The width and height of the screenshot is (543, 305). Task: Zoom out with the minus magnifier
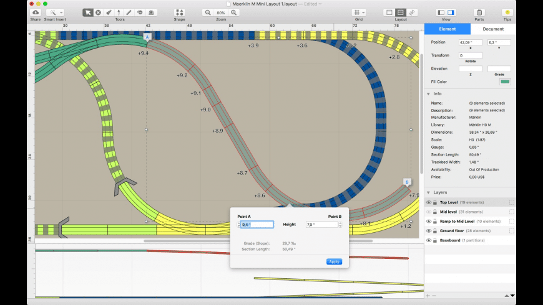tap(208, 12)
